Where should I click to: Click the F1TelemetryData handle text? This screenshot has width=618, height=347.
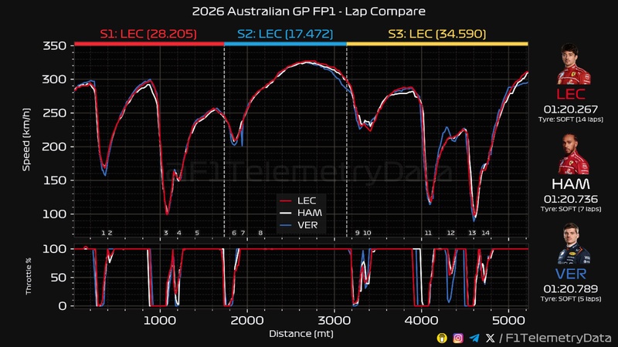(x=559, y=338)
